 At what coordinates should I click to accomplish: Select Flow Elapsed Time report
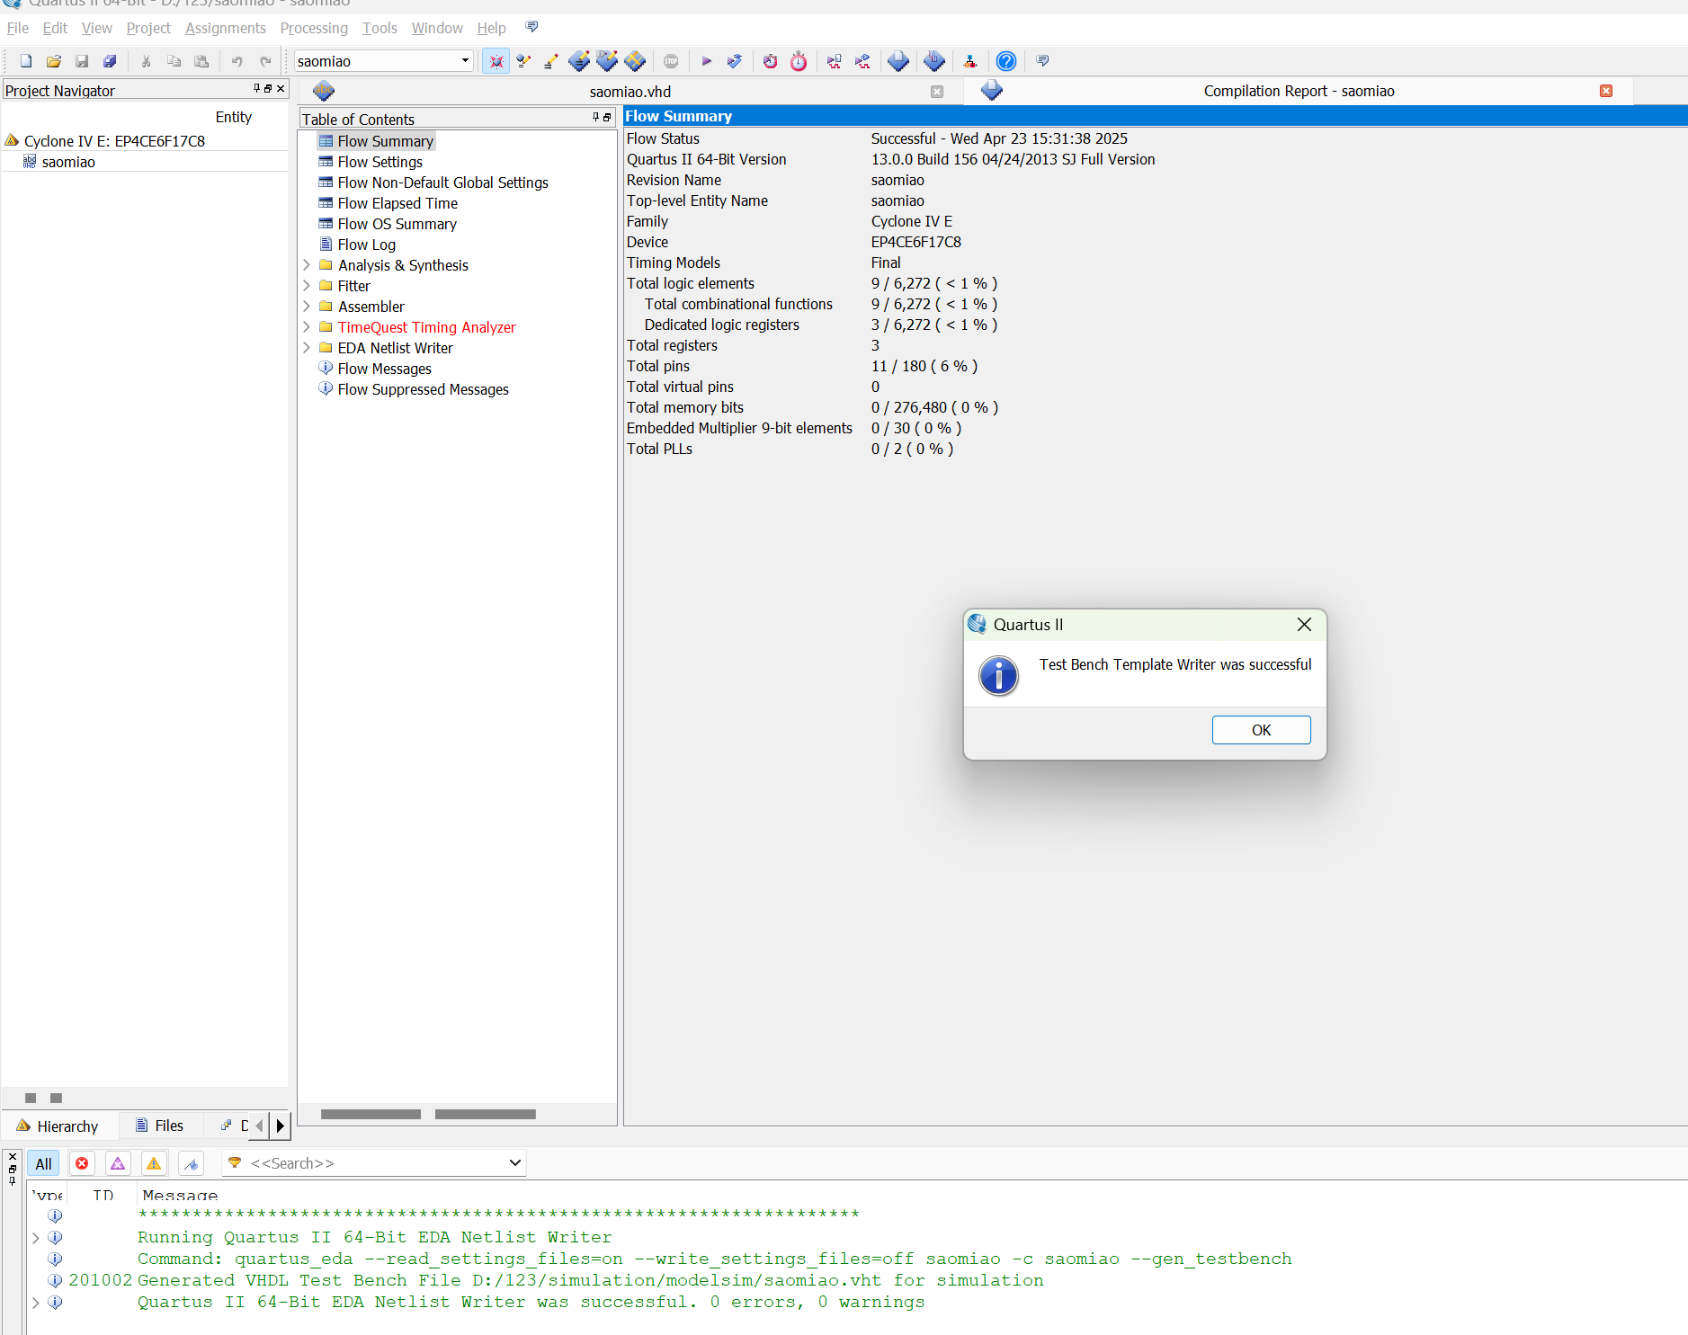click(x=397, y=203)
